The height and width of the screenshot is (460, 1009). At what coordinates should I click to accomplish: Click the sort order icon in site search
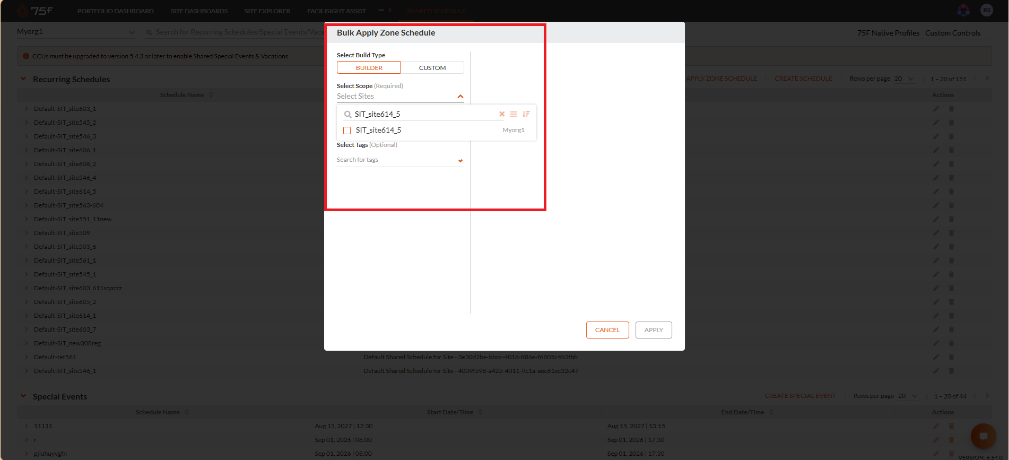526,114
